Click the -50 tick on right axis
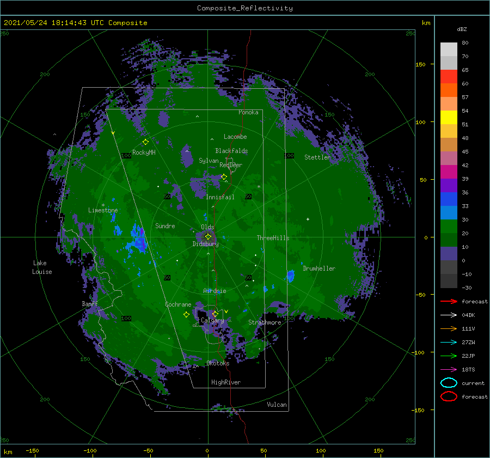The width and height of the screenshot is (490, 458). click(421, 295)
